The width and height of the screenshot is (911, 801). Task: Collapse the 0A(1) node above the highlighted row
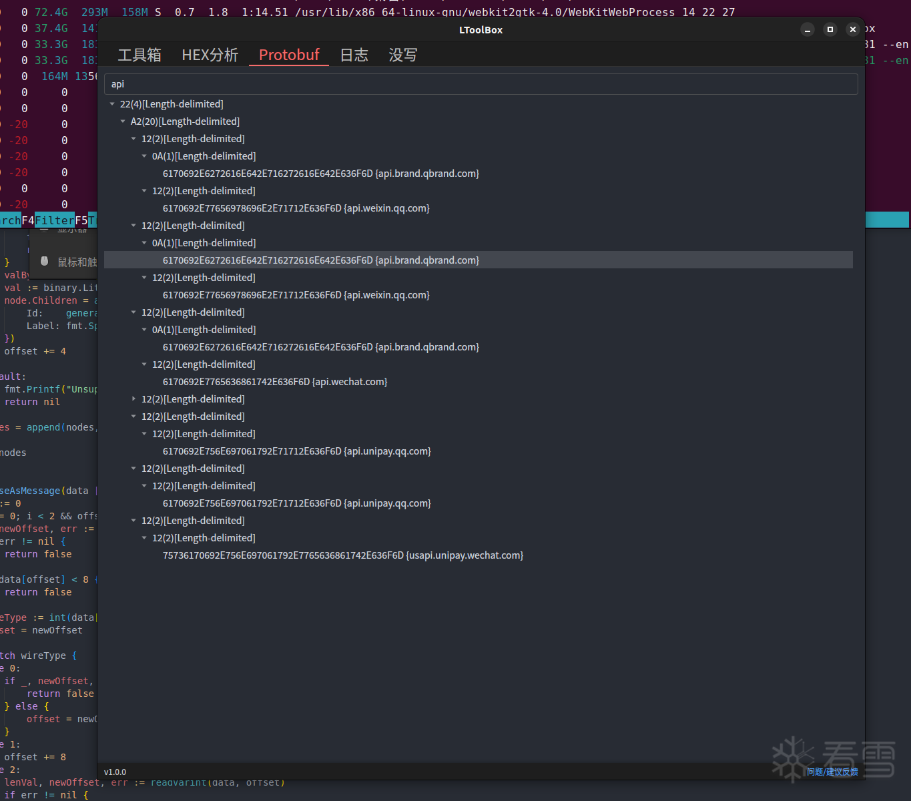tap(144, 243)
